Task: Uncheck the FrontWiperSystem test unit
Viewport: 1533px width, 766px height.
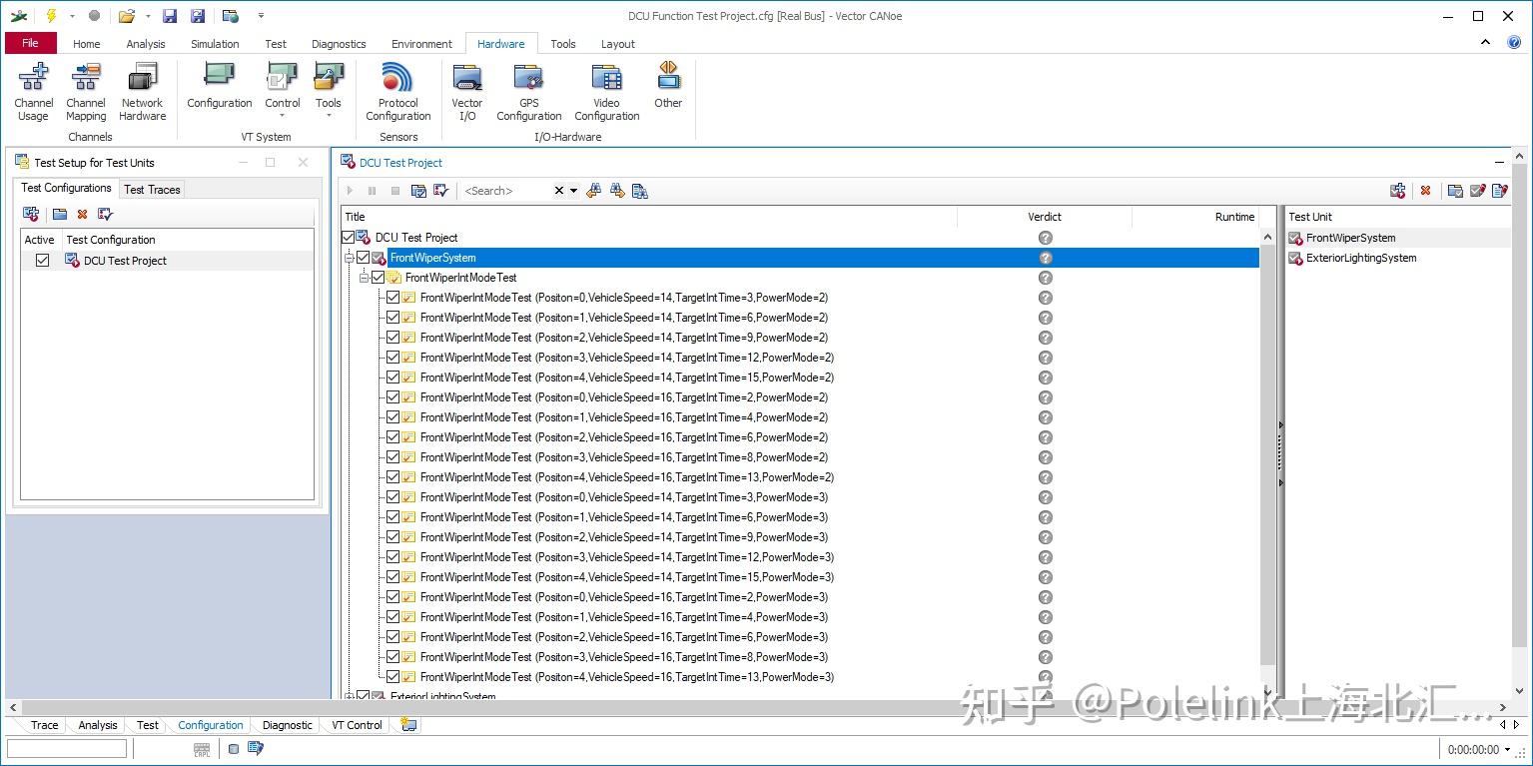Action: click(364, 257)
